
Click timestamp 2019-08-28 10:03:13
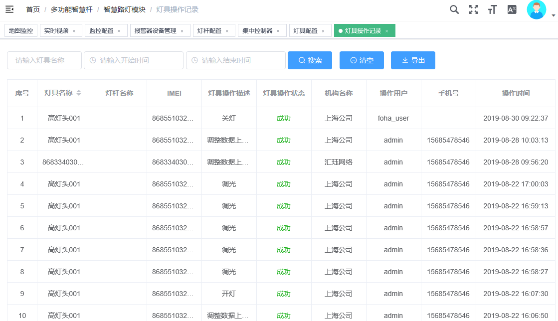(516, 140)
